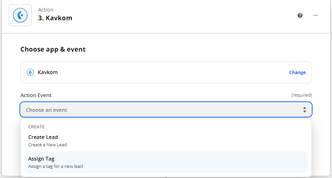Click the Choose app & event heading

pyautogui.click(x=53, y=49)
